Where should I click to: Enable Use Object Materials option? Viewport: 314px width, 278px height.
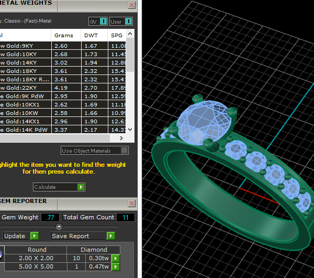click(124, 151)
